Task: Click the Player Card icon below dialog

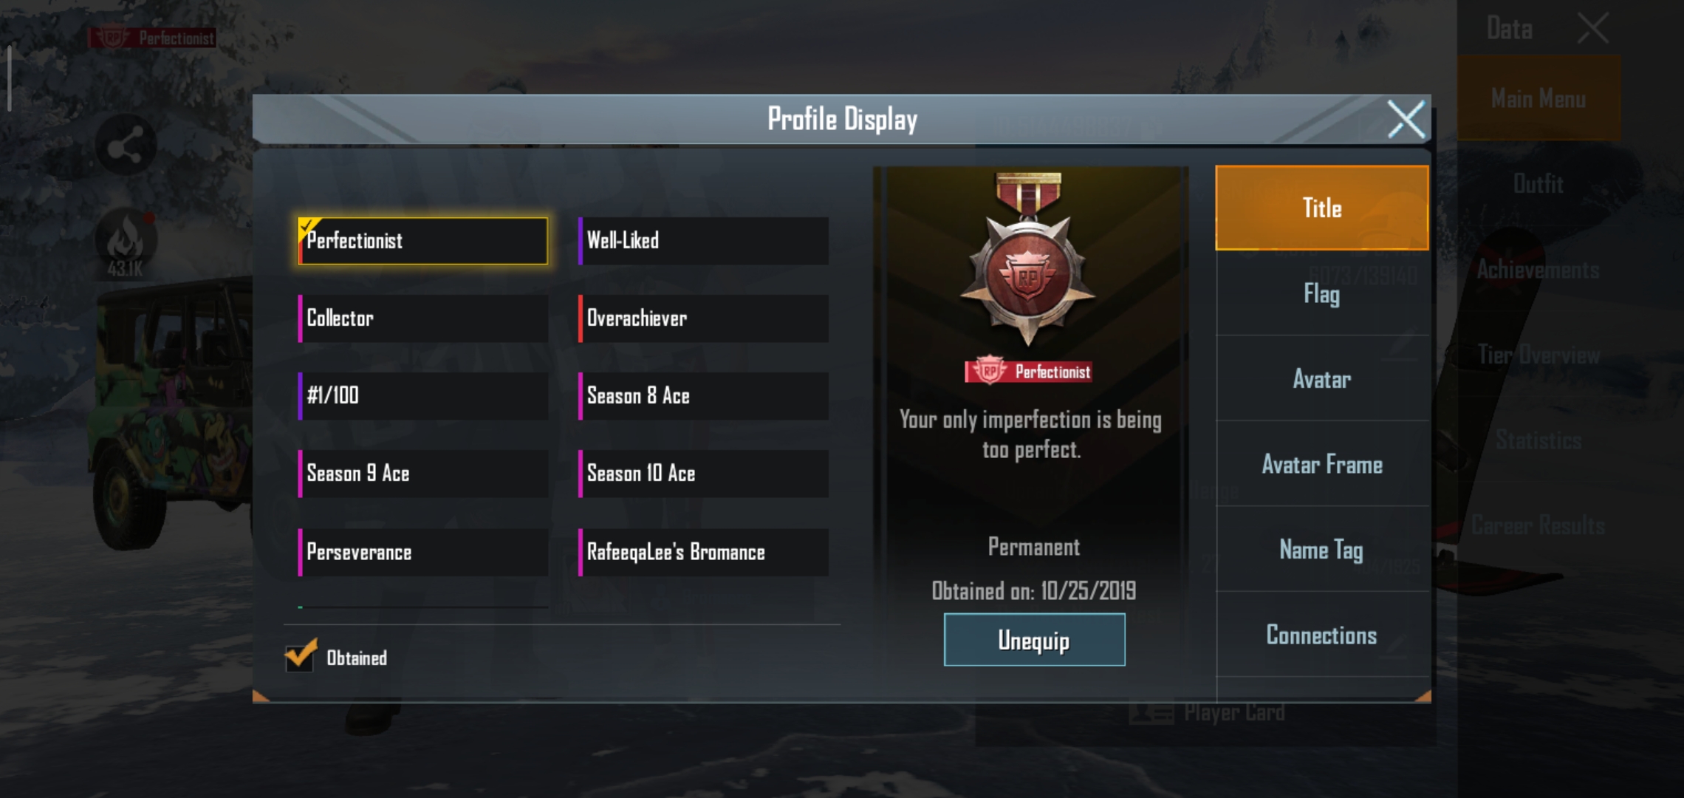Action: click(x=1151, y=712)
